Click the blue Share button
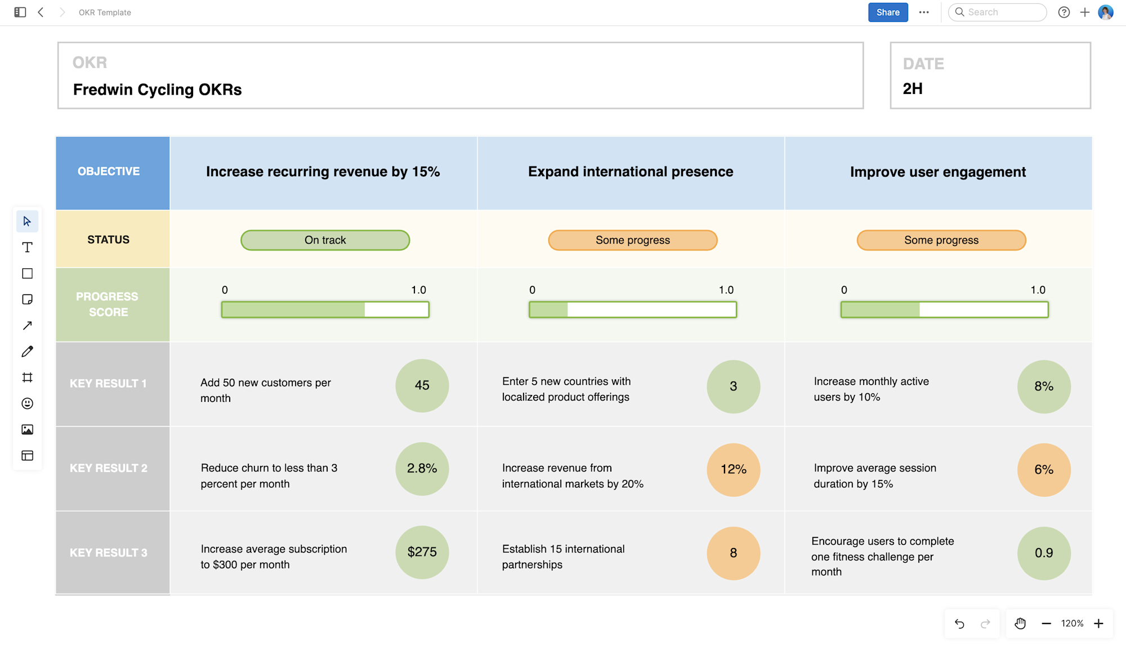Viewport: 1126px width, 651px height. pos(888,12)
